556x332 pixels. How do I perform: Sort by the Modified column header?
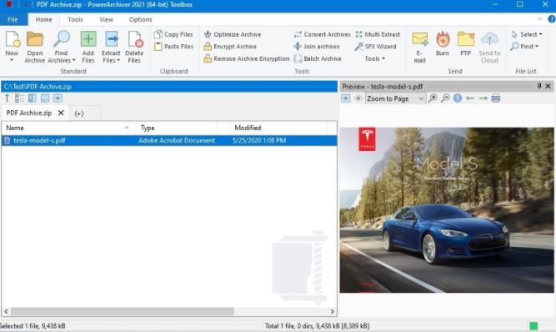(x=279, y=128)
